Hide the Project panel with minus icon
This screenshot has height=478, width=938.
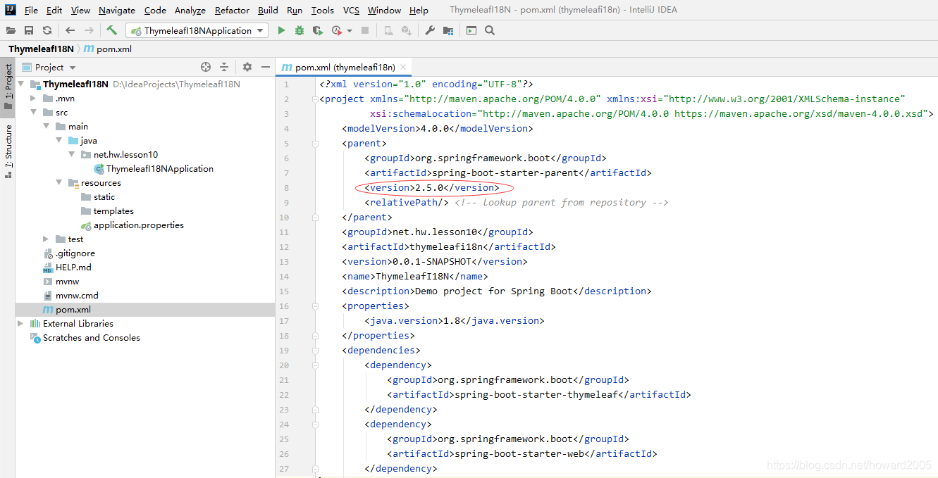coord(266,67)
